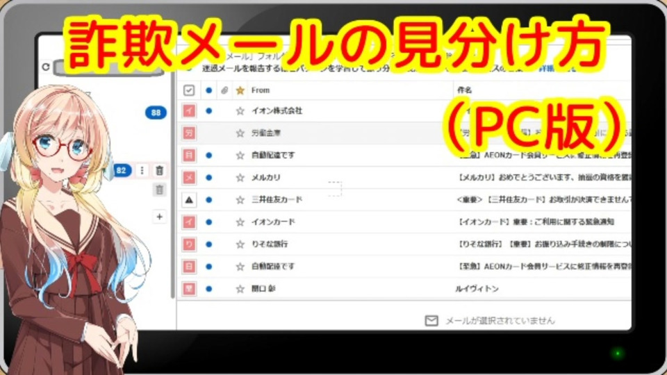
Task: Select the イオン株式会社 sender avatar icon
Action: [x=189, y=111]
